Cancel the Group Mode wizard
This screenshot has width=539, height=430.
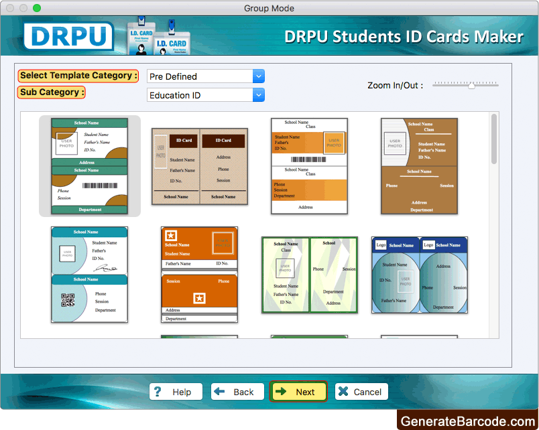[x=361, y=392]
